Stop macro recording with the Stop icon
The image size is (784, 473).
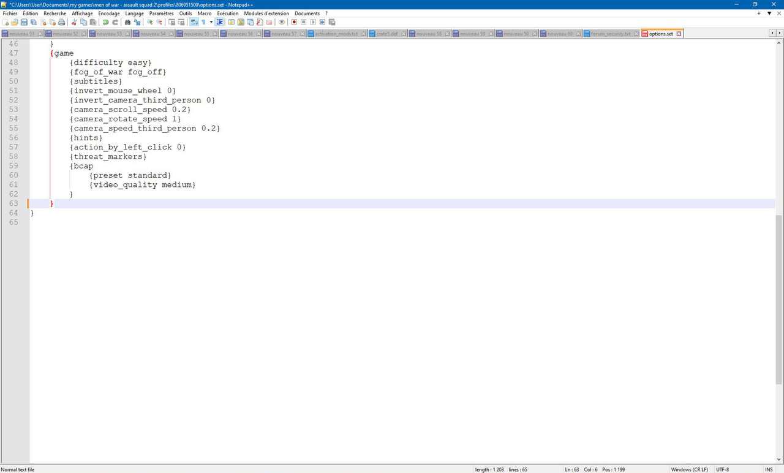point(303,22)
